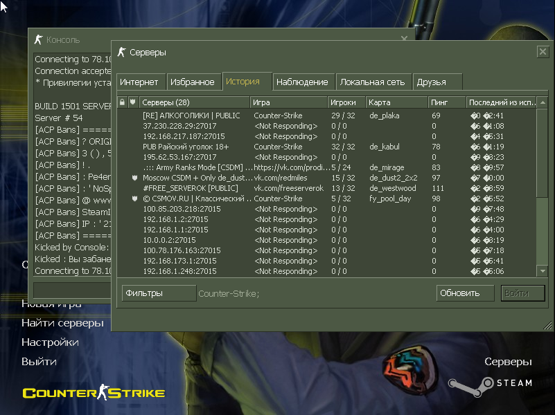Click the de_mirage map cell

tap(387, 168)
